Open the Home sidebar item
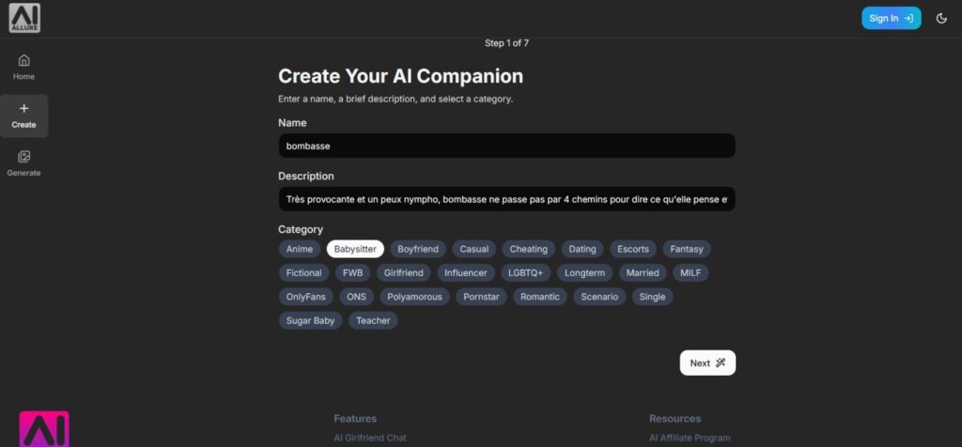Image resolution: width=962 pixels, height=447 pixels. pos(23,68)
